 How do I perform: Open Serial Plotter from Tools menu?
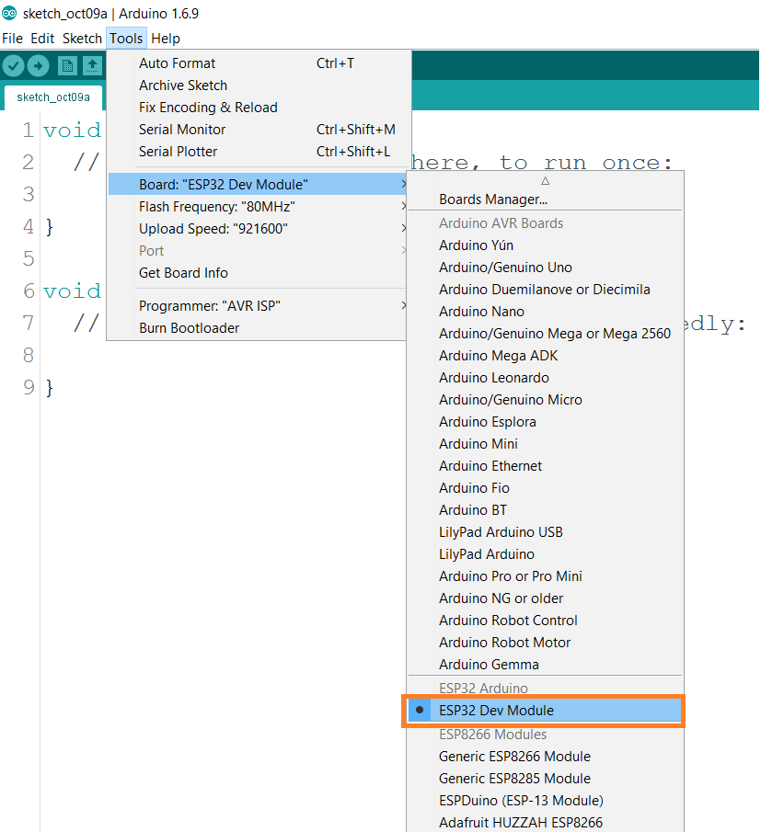pyautogui.click(x=258, y=152)
